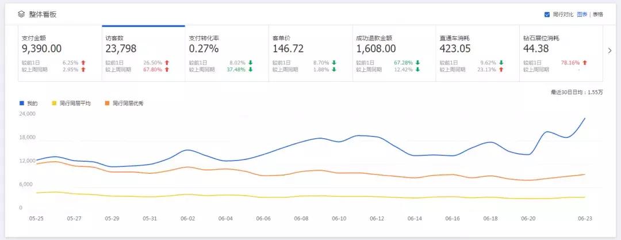Toggle the orange 同行同层优秀 legend series

(x=124, y=104)
